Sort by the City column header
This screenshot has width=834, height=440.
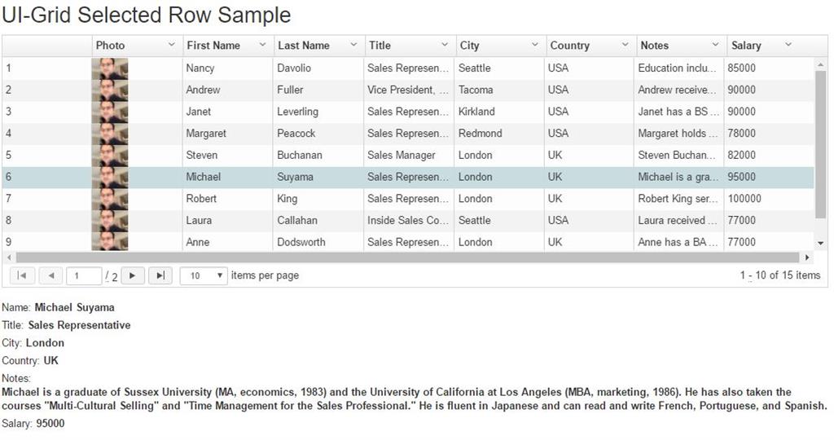coord(470,46)
